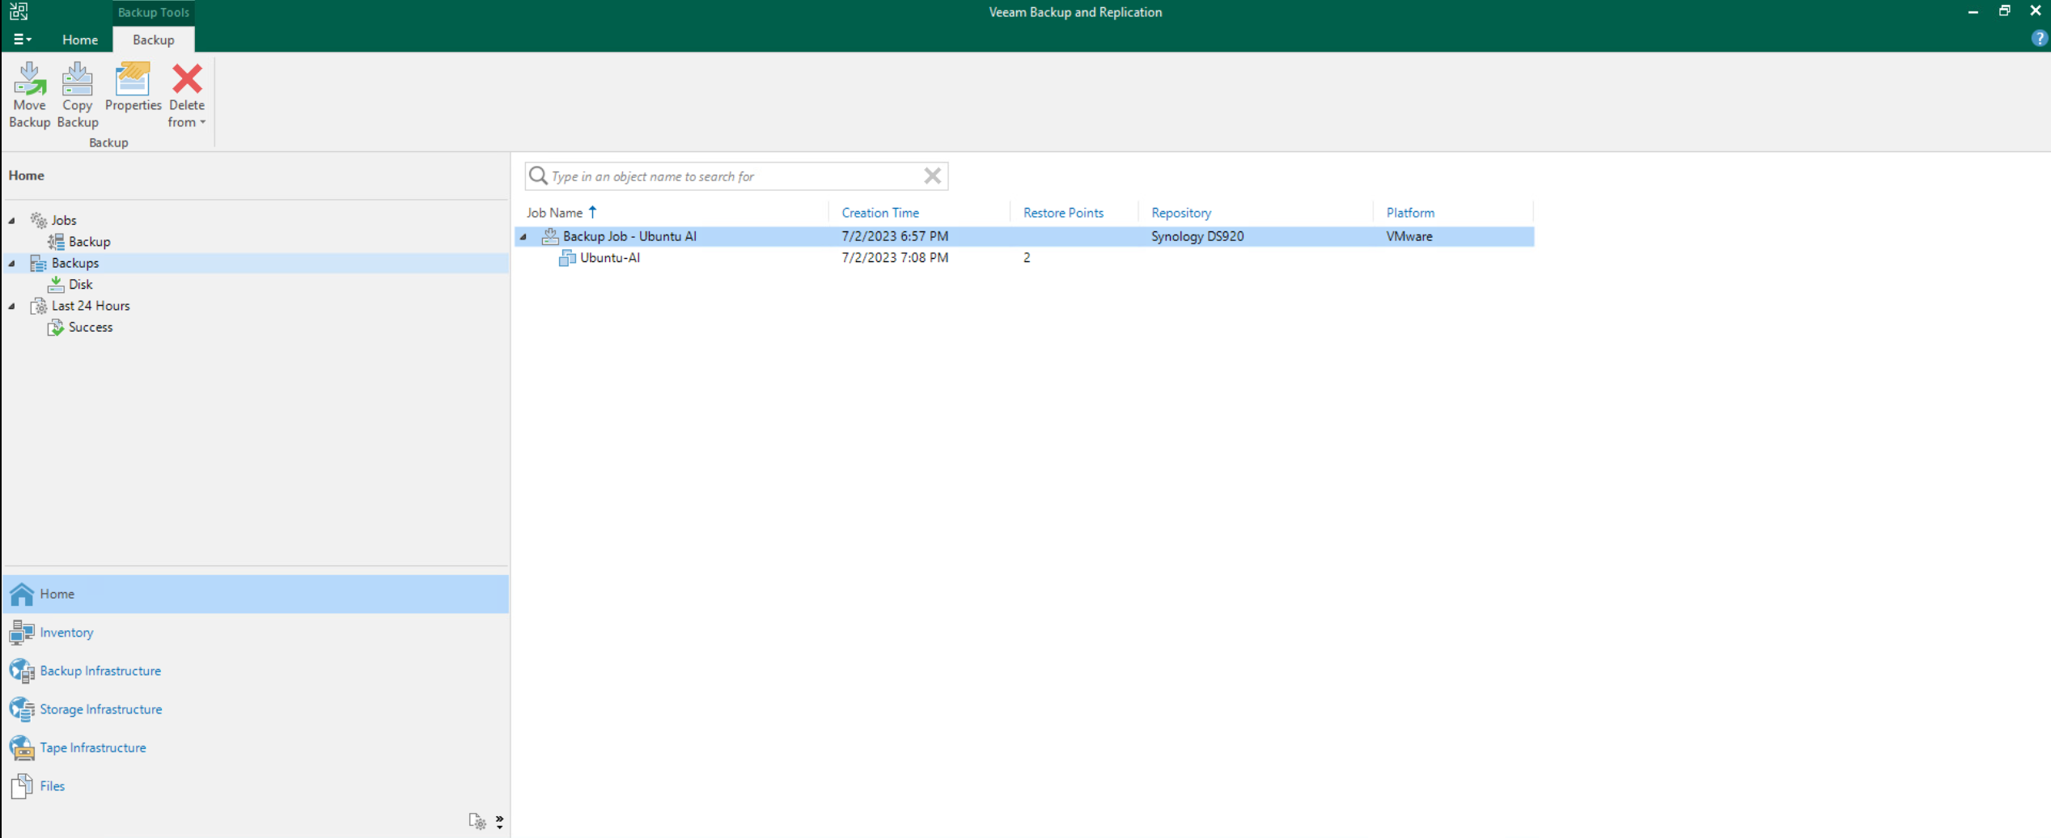Image resolution: width=2051 pixels, height=838 pixels.
Task: Click the navigation pane configure icon
Action: (x=477, y=821)
